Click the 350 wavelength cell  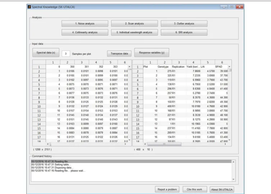[67, 66]
